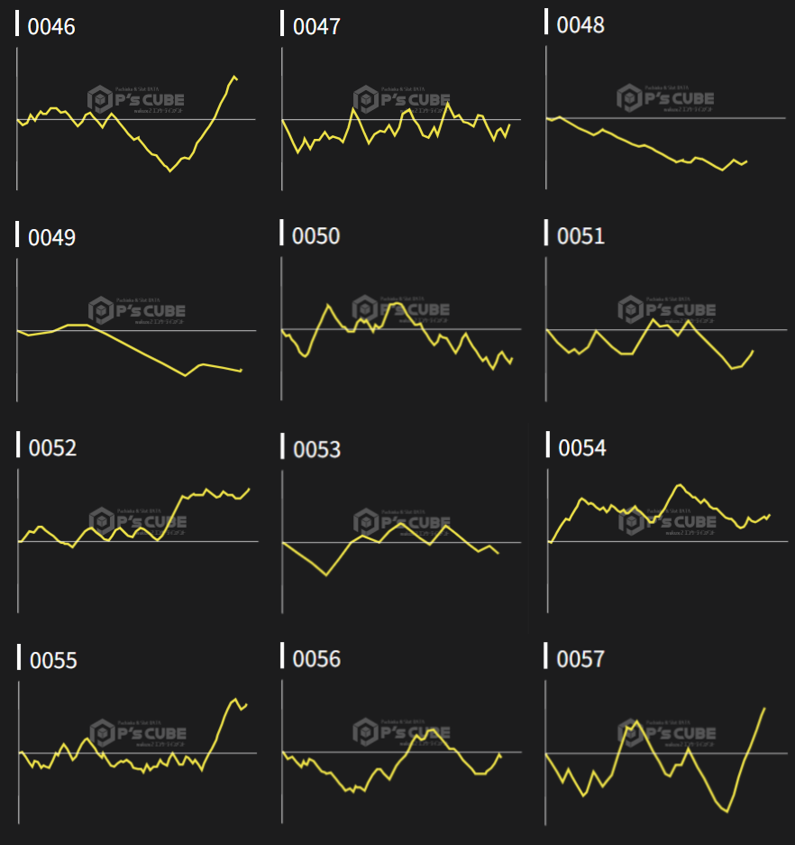Select the 0050 machine number heading
This screenshot has width=795, height=845.
[315, 236]
